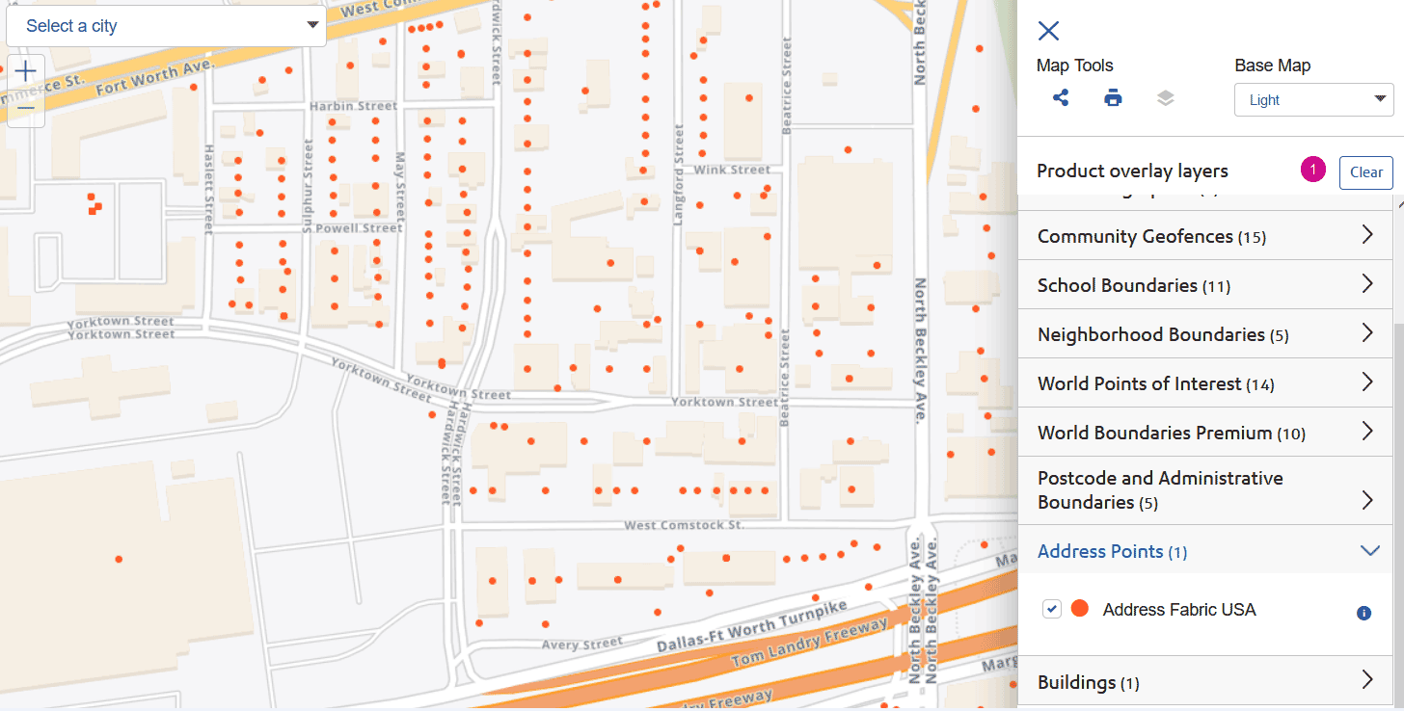
Task: Click the panel scrollbar on the right
Action: pyautogui.click(x=1399, y=385)
